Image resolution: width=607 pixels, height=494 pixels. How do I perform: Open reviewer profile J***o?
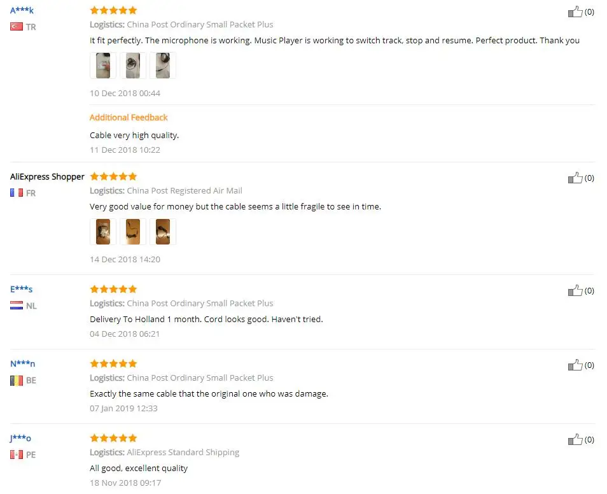pos(20,438)
